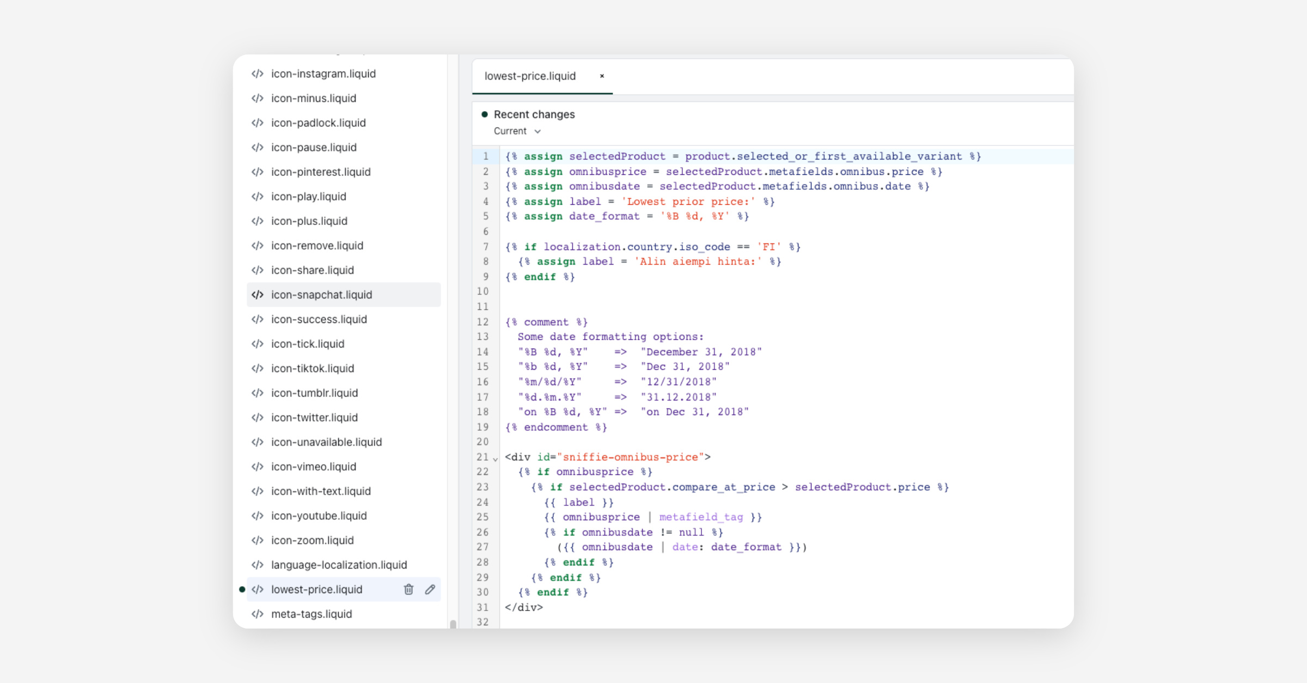This screenshot has width=1307, height=683.
Task: Open icon-twitter.liquid file
Action: 314,417
